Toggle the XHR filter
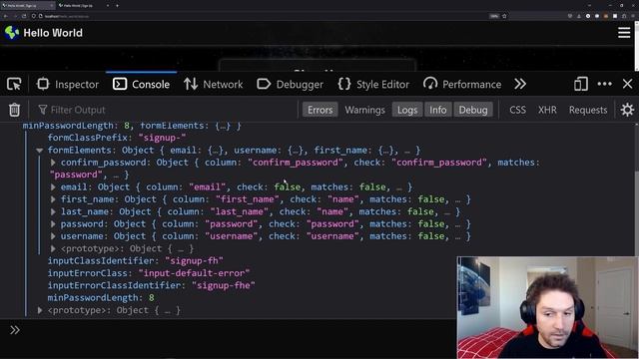Screen dimensions: 639x359 click(x=547, y=110)
